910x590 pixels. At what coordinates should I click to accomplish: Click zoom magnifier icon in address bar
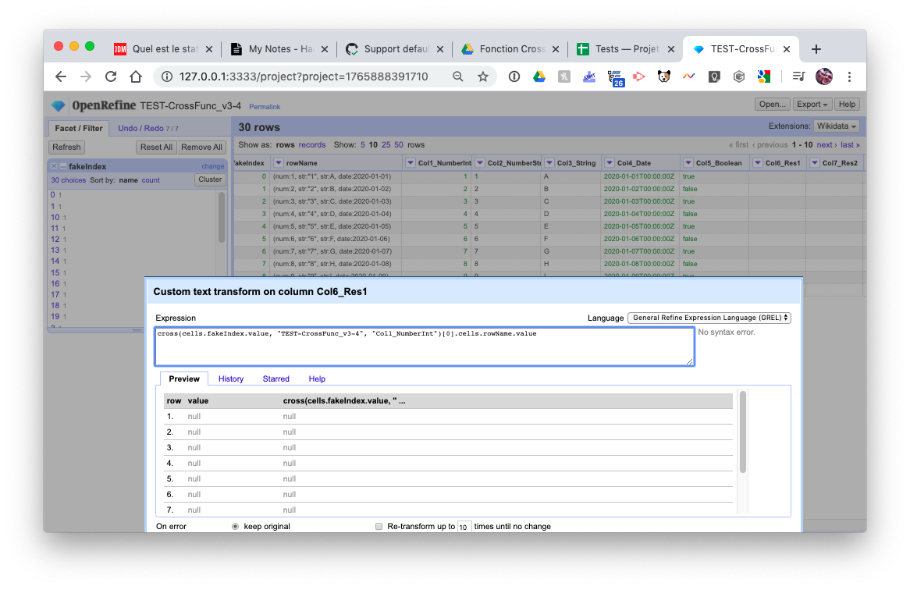click(x=458, y=76)
